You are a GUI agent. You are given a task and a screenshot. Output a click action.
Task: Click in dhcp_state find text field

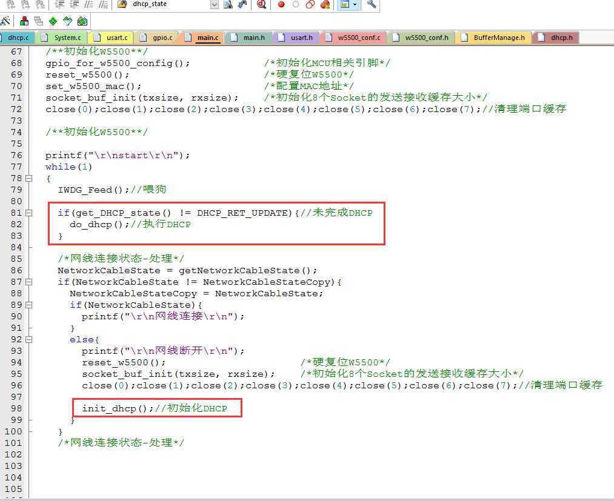point(170,4)
